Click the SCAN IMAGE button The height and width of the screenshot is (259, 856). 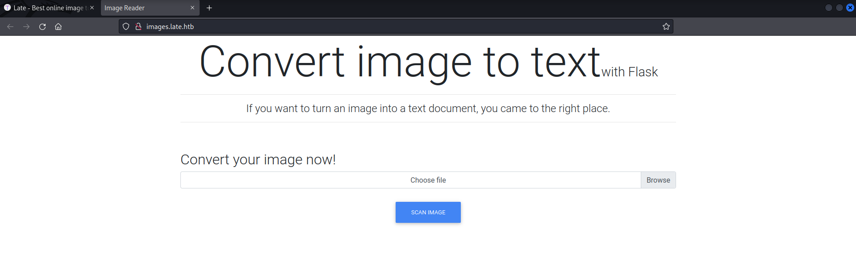(428, 213)
